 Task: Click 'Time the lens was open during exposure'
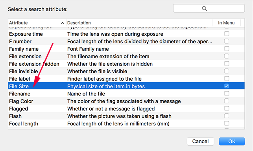[x=115, y=34]
